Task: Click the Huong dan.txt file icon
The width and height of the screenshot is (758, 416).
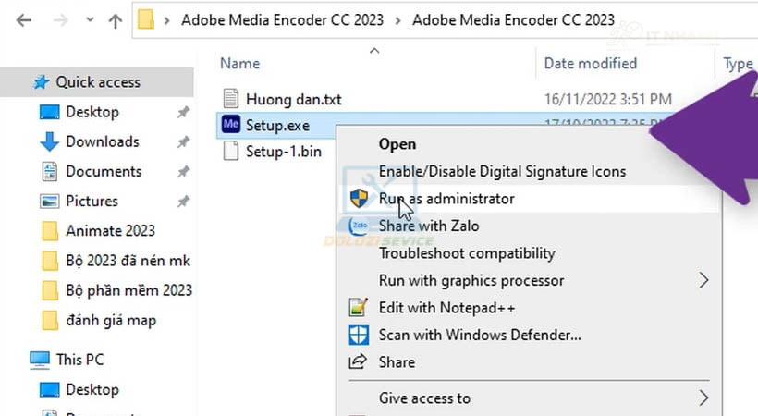Action: tap(231, 99)
